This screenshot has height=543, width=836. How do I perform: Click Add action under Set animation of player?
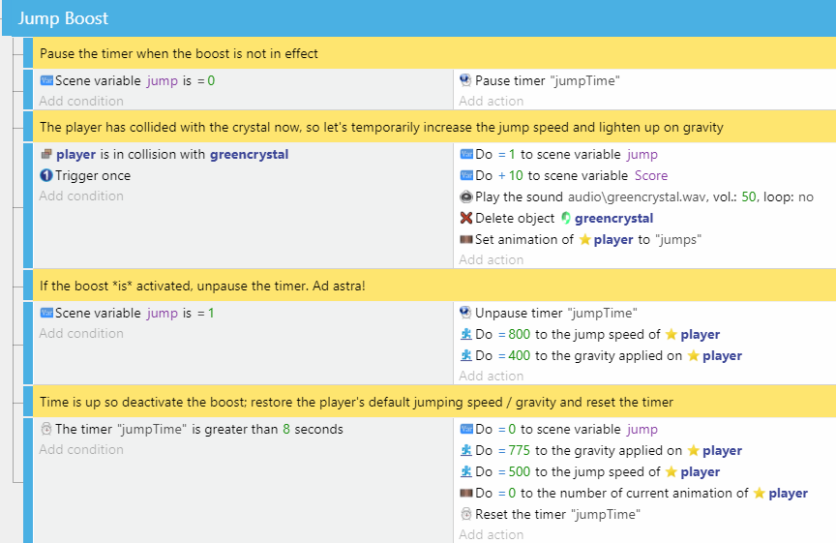tap(491, 259)
